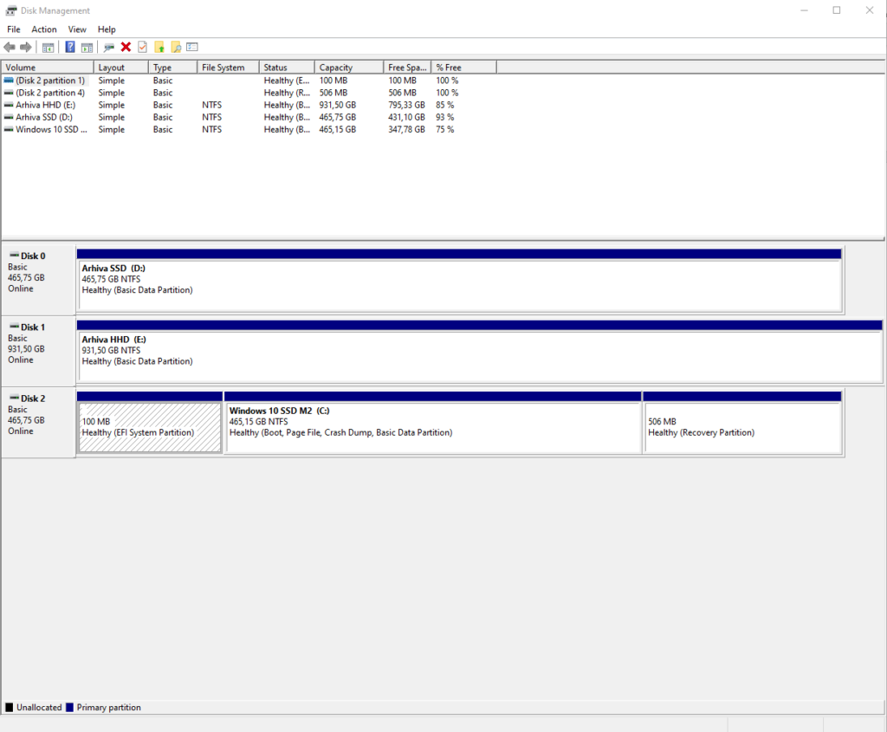The image size is (887, 732).
Task: Select the Disk 2 label panel
Action: point(38,423)
